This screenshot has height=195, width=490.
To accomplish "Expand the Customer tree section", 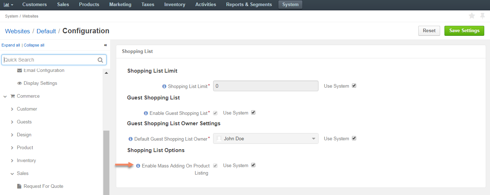I will click(x=12, y=109).
